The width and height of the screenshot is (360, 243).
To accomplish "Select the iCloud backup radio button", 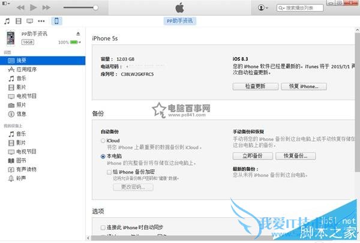I will coord(103,140).
